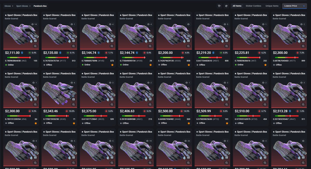Switch to the All Items tab

pos(237,6)
